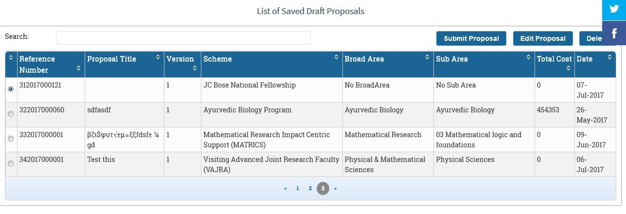Sort by Version column arrows
The height and width of the screenshot is (214, 626).
pyautogui.click(x=195, y=69)
